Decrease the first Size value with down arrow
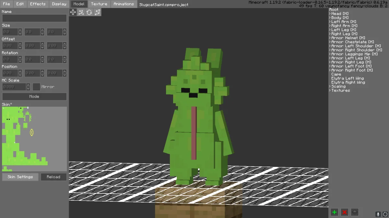 point(20,34)
